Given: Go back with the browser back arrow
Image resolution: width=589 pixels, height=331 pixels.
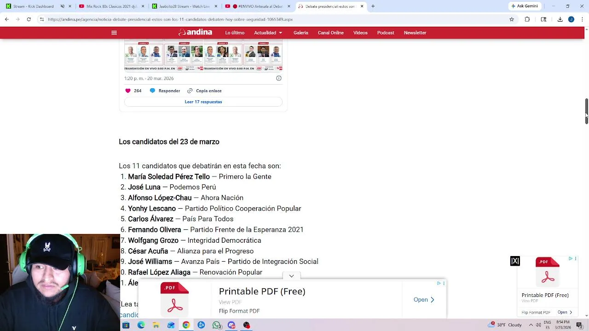Looking at the screenshot, I should point(6,19).
